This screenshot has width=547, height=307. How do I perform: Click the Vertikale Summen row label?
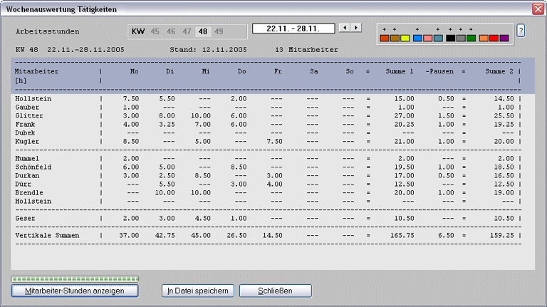pyautogui.click(x=47, y=236)
